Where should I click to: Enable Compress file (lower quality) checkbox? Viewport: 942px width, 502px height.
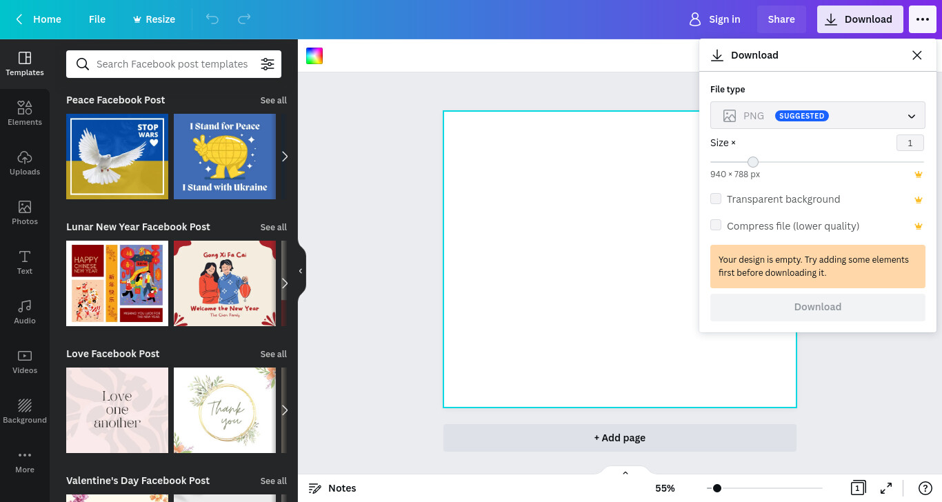click(x=716, y=225)
